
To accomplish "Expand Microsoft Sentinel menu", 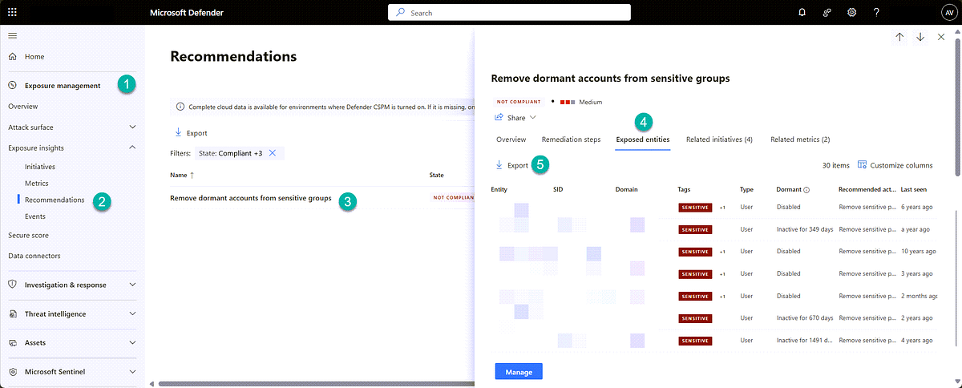I will [x=132, y=371].
